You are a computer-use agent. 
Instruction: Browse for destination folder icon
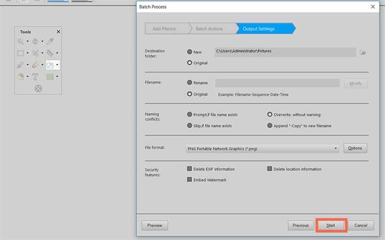363,52
